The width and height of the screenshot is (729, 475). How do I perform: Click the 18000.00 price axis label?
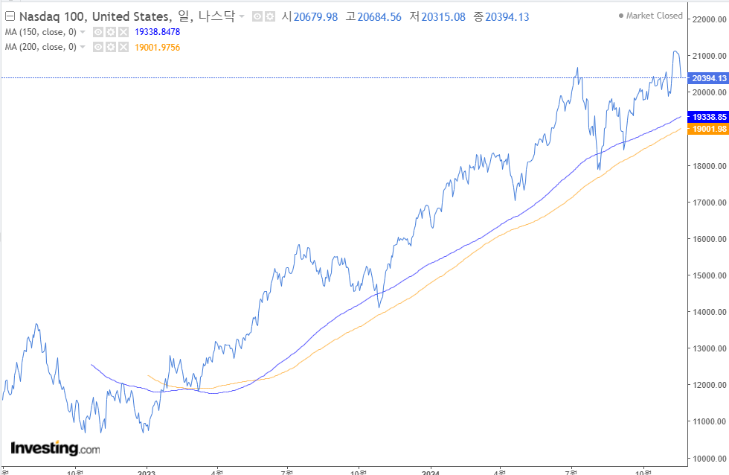click(709, 166)
